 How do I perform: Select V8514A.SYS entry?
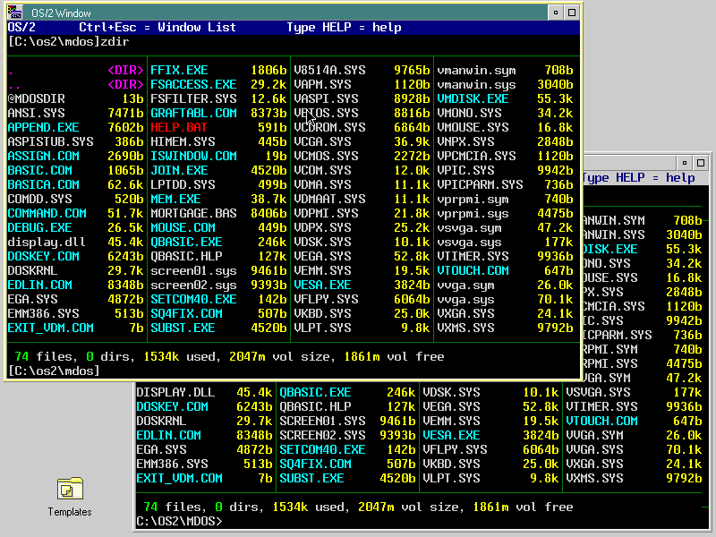[329, 71]
